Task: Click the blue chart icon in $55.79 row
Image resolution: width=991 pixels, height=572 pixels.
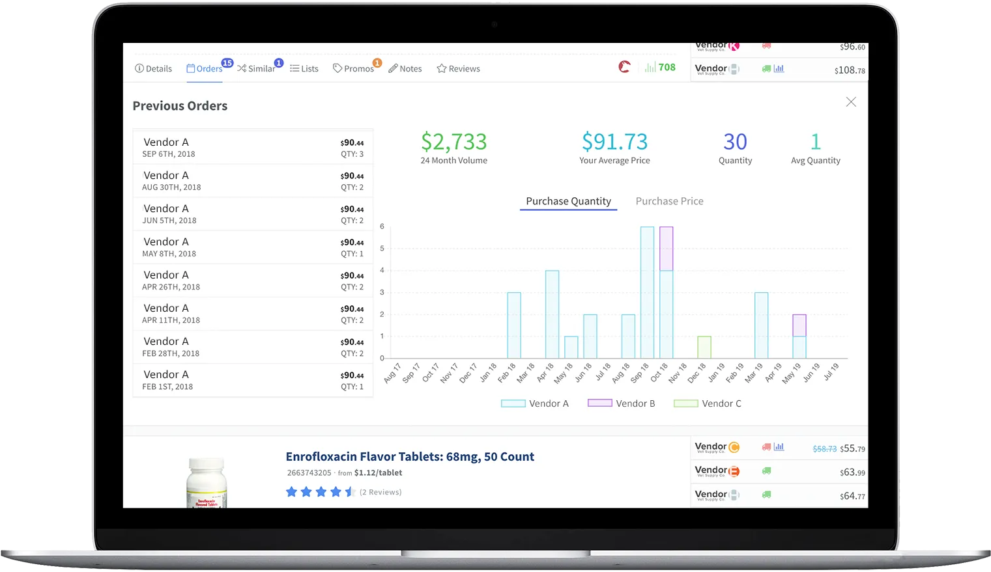Action: click(x=779, y=447)
